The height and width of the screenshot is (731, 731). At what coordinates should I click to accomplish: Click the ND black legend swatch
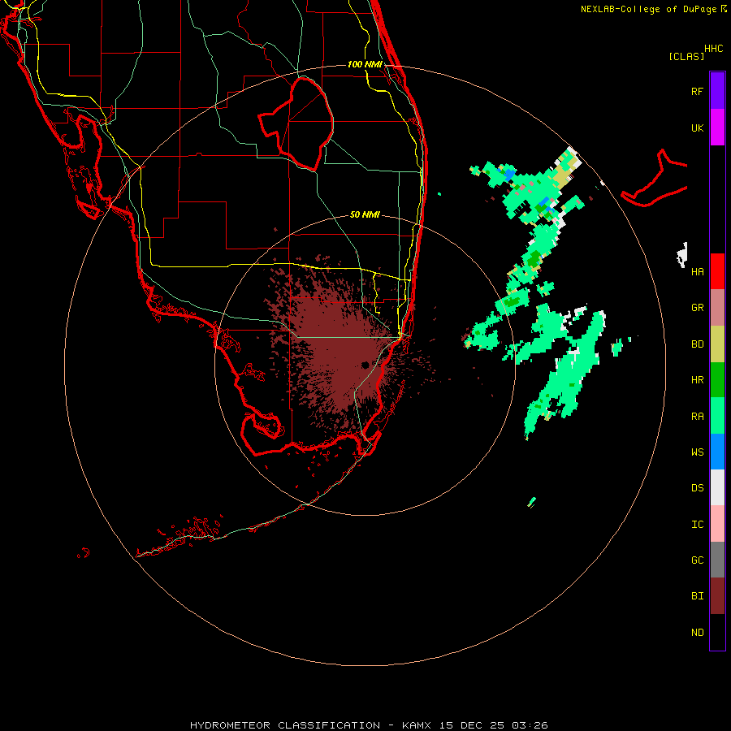pyautogui.click(x=717, y=632)
